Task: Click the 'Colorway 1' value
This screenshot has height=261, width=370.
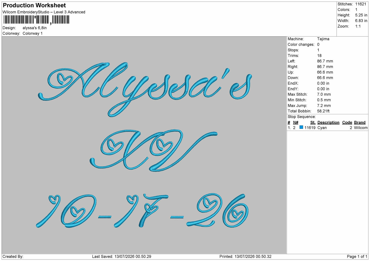Action: (x=33, y=33)
